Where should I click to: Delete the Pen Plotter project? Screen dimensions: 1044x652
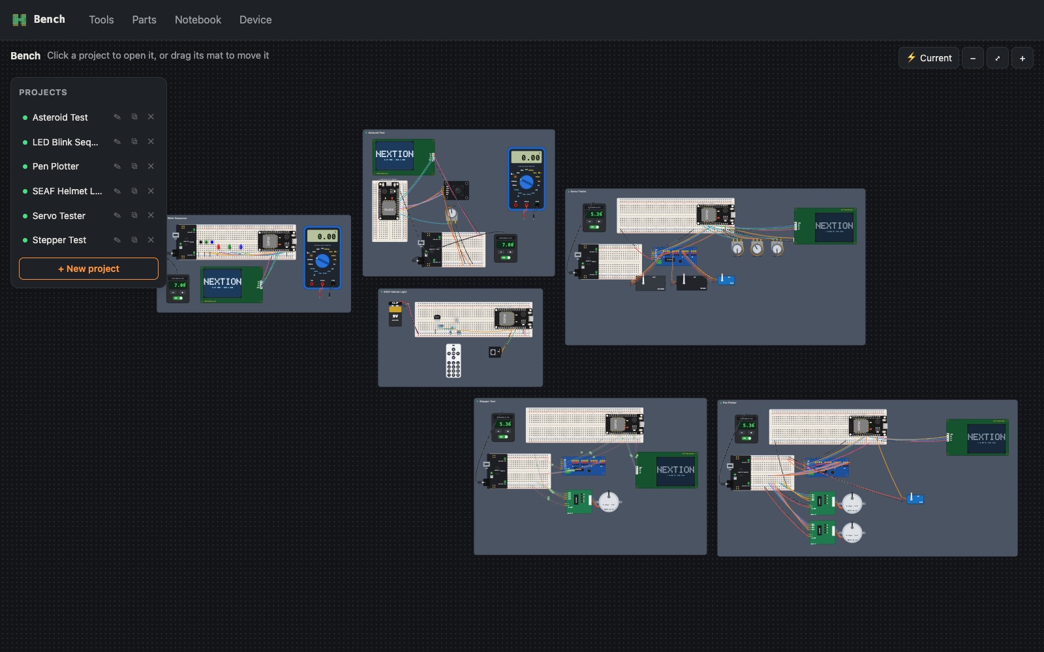151,166
